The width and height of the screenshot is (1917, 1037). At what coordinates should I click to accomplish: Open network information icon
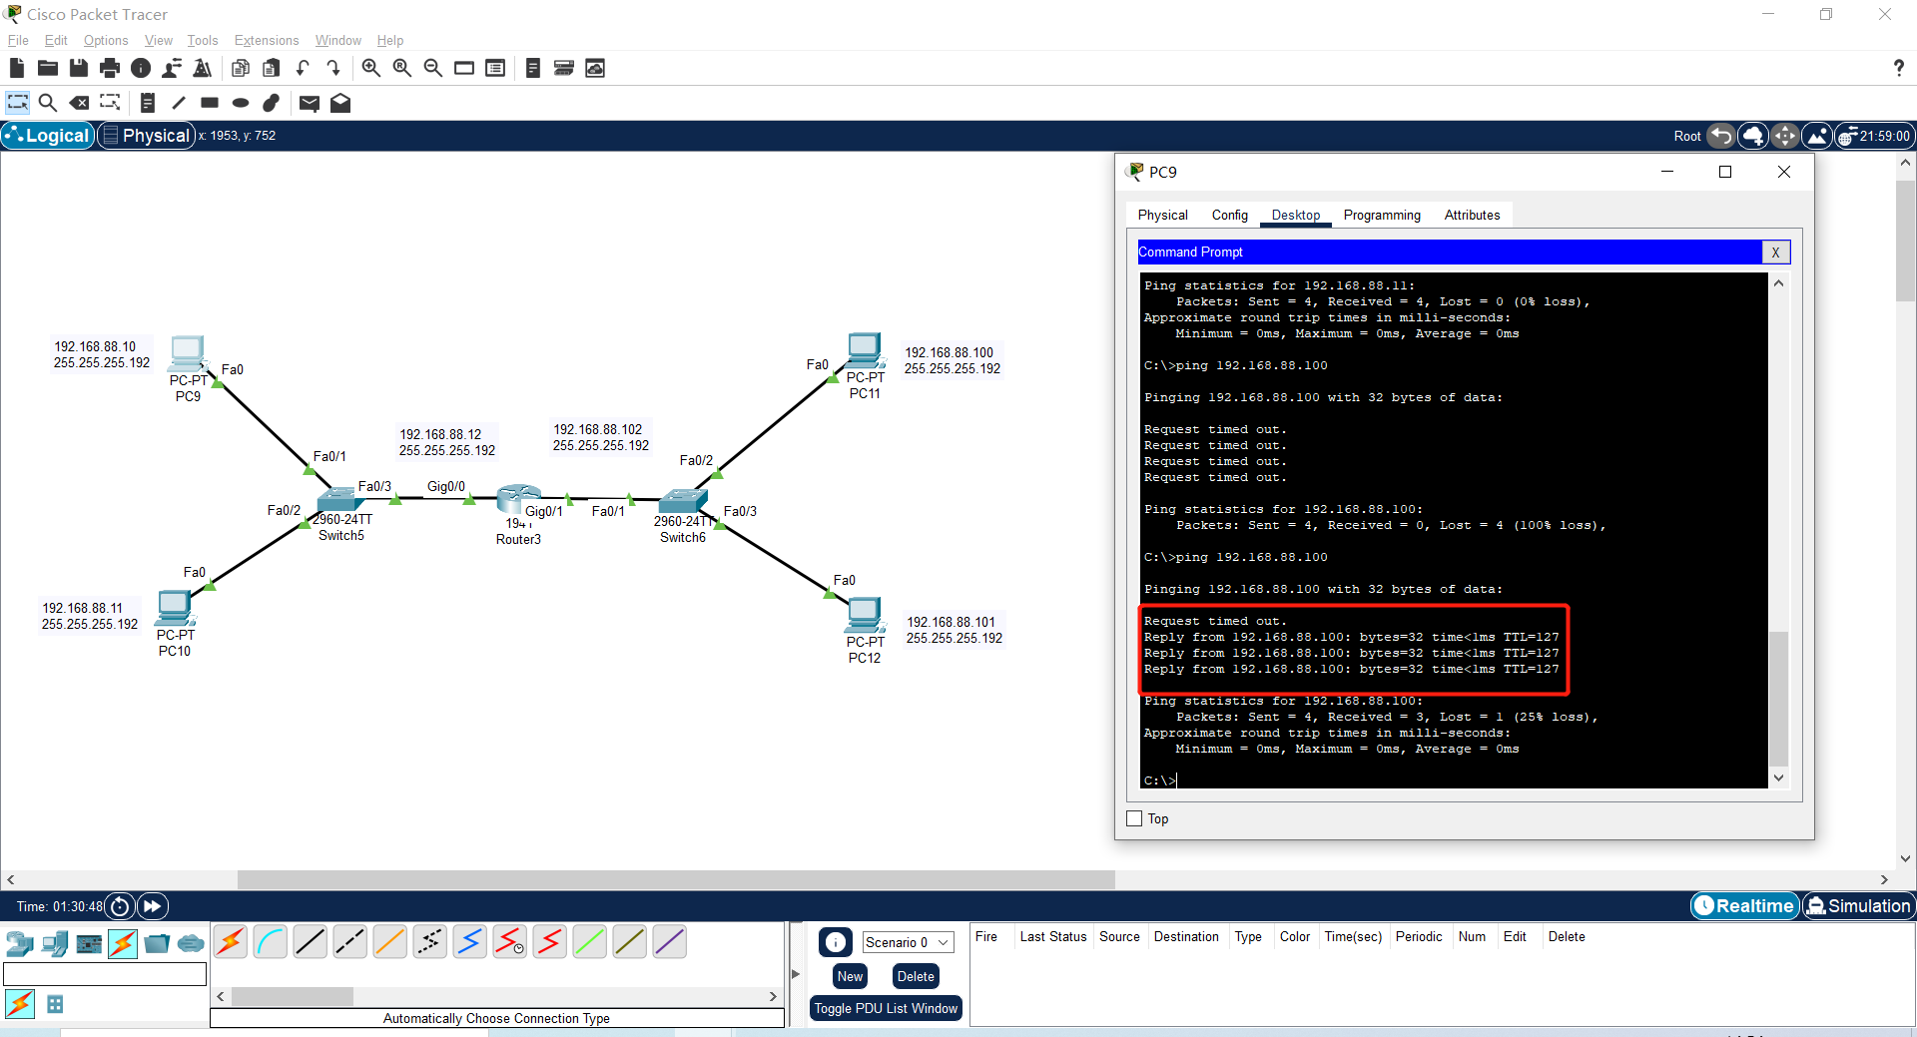141,68
